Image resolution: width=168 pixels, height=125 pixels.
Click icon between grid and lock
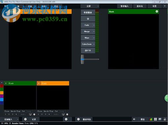tap(160, 119)
